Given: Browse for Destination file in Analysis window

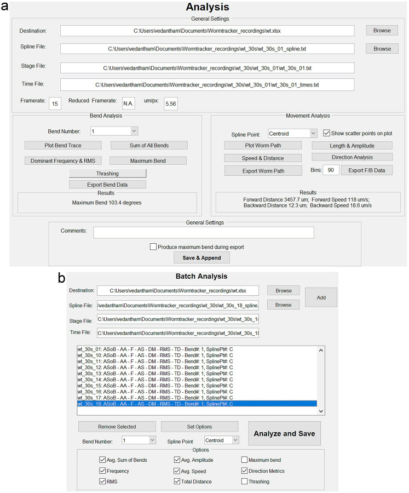Looking at the screenshot, I should coord(382,31).
